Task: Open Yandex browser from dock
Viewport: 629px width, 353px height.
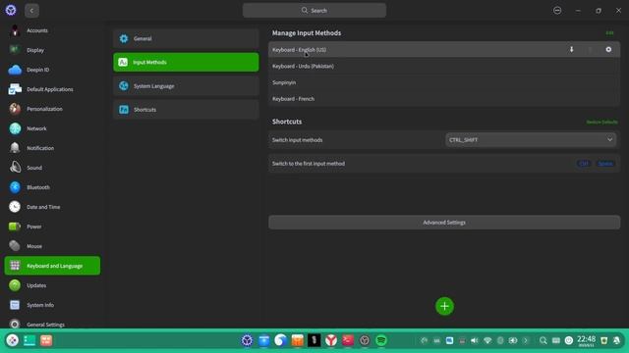Action: [x=331, y=340]
